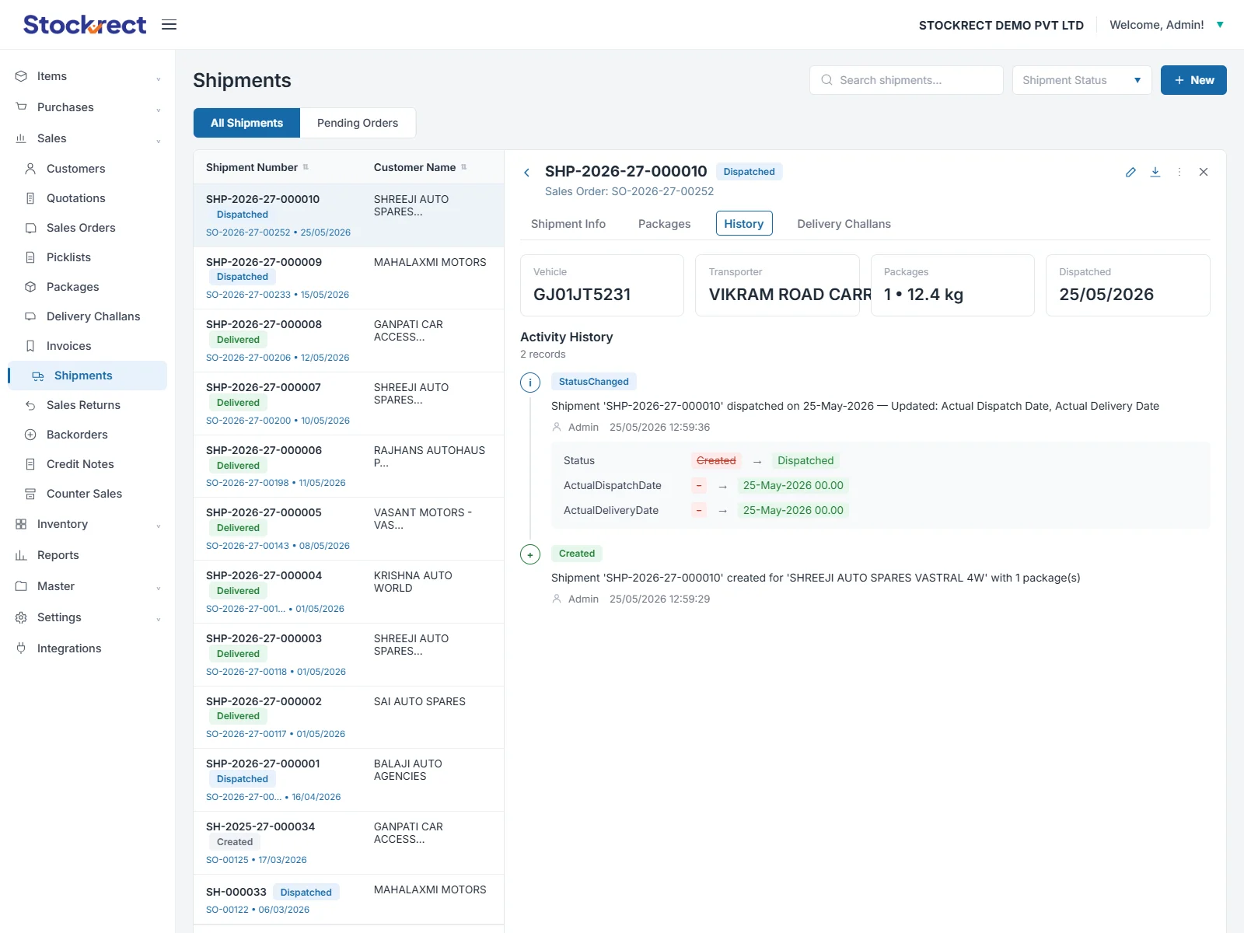Click the vehicle number GJ01JT5231

pyautogui.click(x=582, y=295)
